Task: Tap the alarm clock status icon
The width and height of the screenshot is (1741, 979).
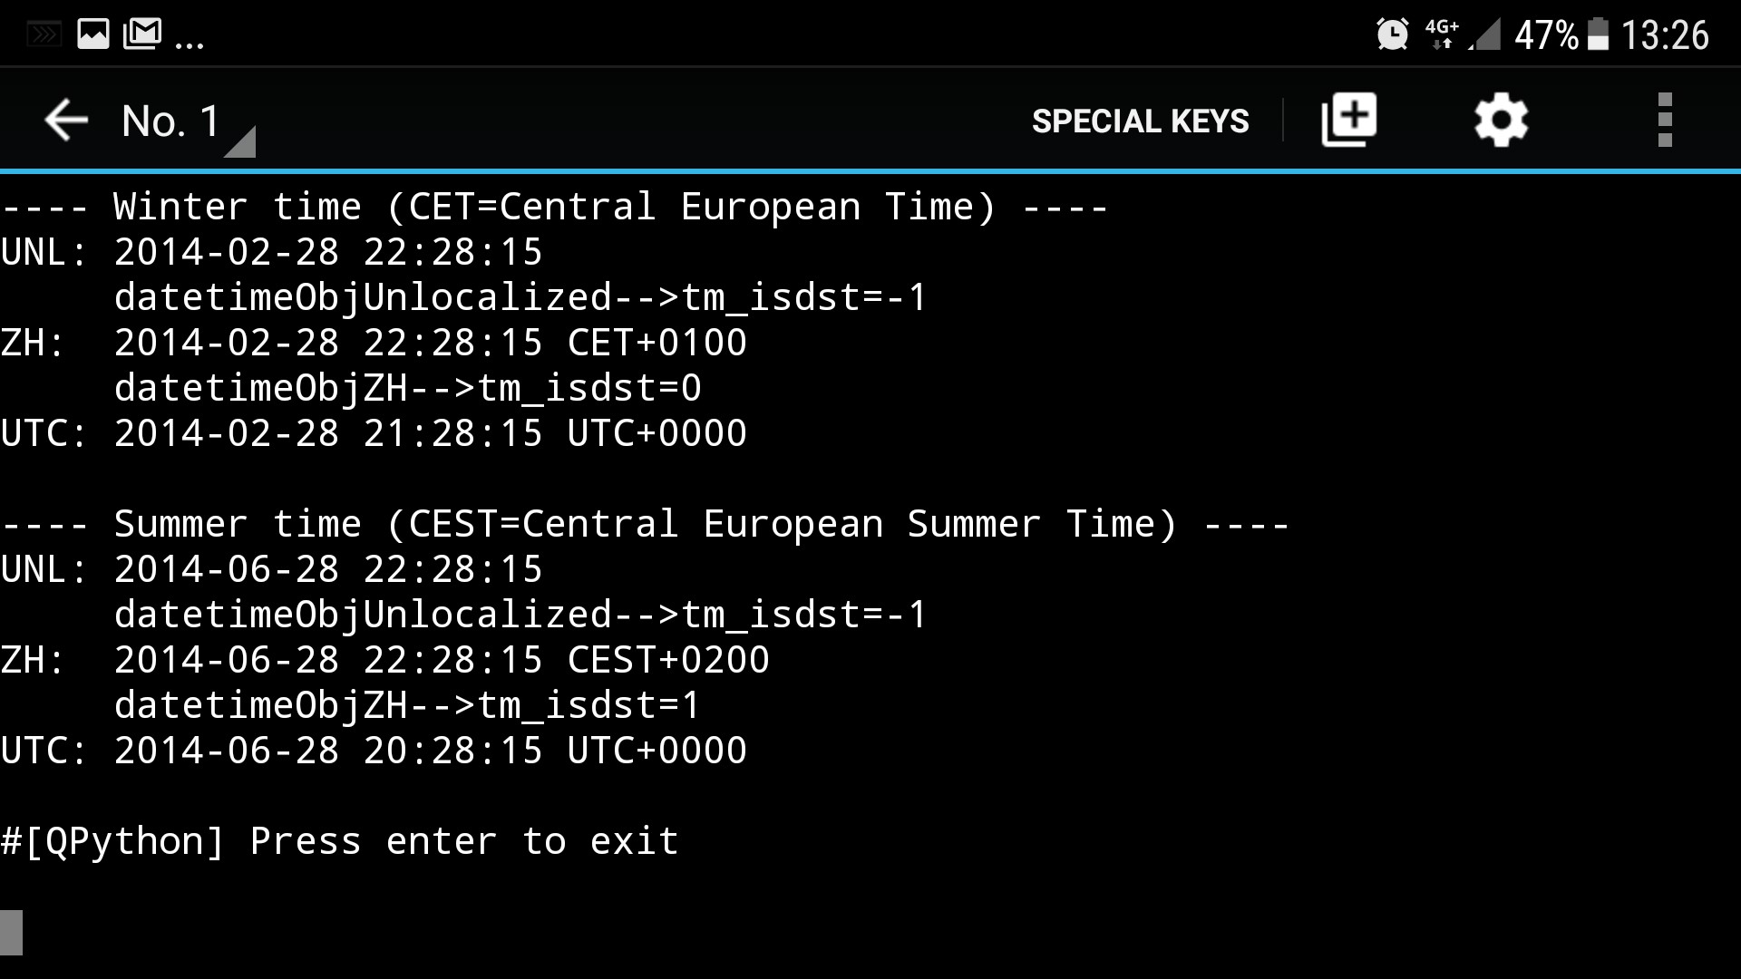Action: [x=1392, y=34]
